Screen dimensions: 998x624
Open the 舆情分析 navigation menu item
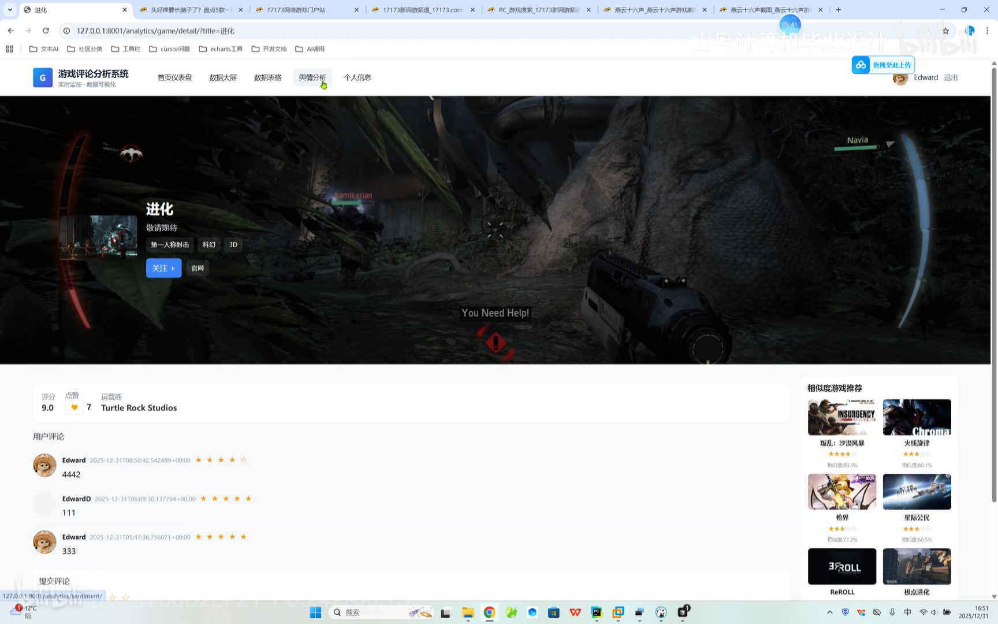coord(312,77)
